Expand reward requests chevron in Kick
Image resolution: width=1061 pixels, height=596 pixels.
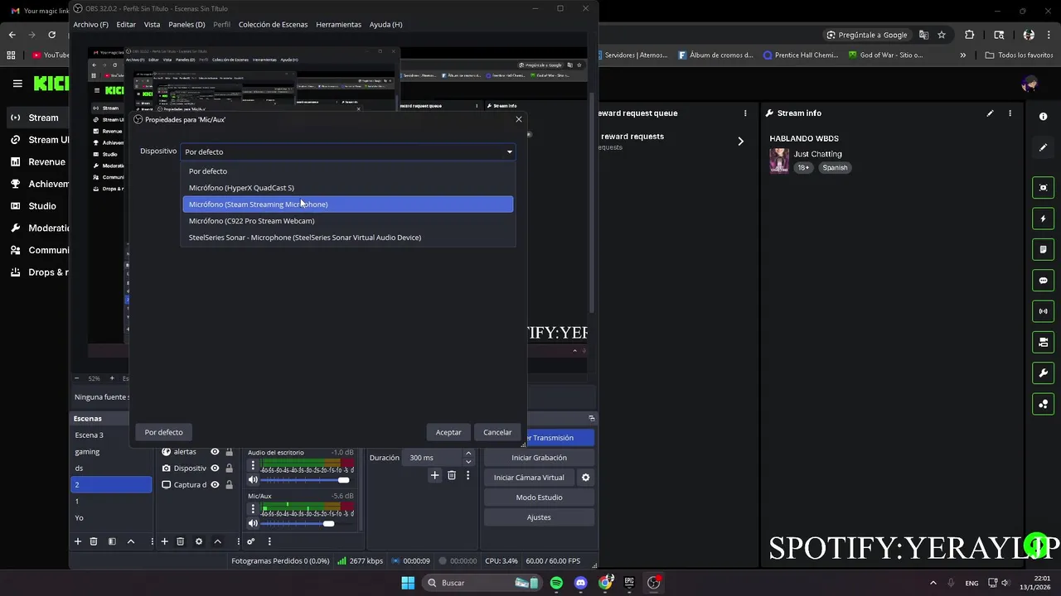tap(740, 142)
